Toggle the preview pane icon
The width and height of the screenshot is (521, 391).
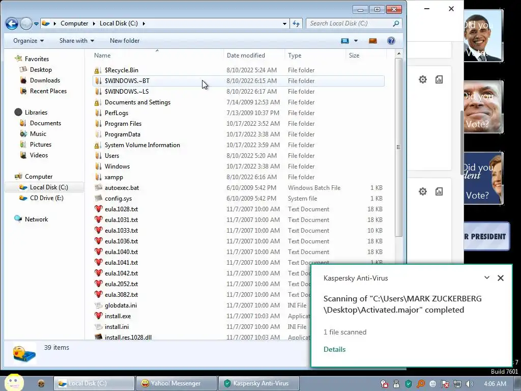point(373,41)
